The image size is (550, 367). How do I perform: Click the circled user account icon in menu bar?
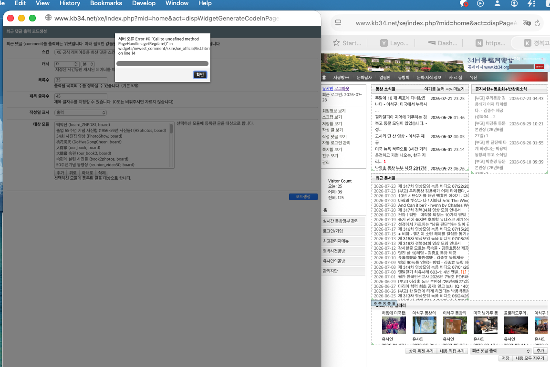[x=514, y=3]
